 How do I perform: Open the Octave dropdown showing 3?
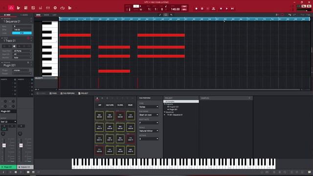(149, 139)
